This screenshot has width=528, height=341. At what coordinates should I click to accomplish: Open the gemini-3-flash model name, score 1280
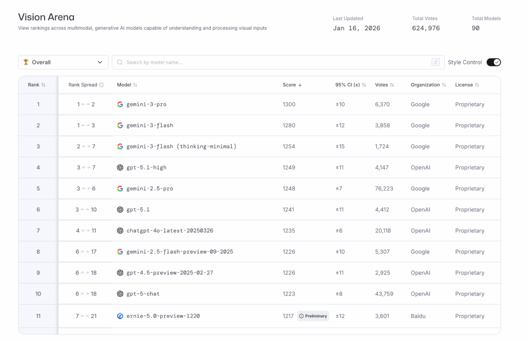(150, 125)
